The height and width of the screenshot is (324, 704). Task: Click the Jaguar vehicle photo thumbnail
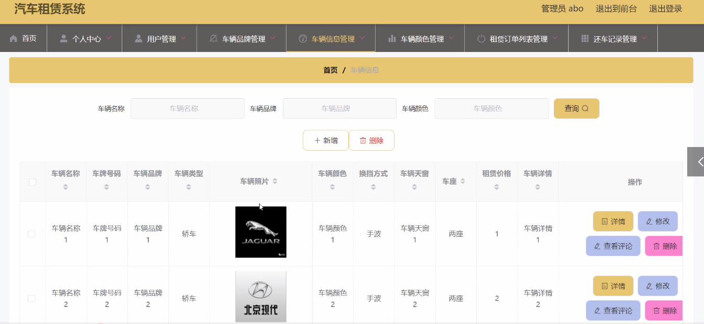(x=261, y=232)
